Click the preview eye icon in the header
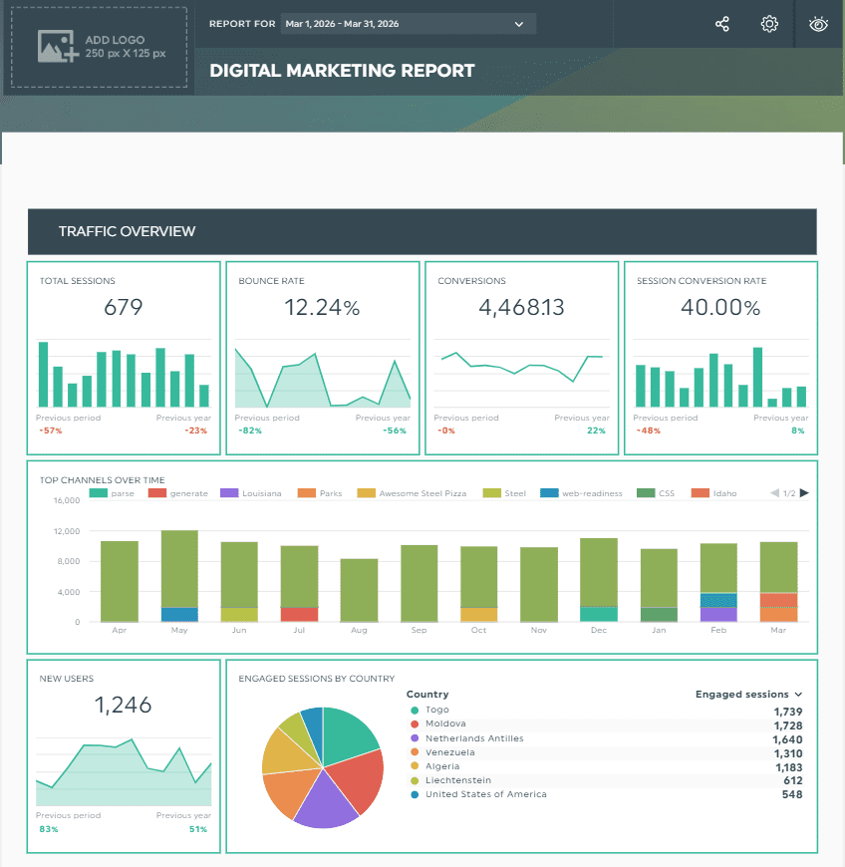 pos(817,23)
